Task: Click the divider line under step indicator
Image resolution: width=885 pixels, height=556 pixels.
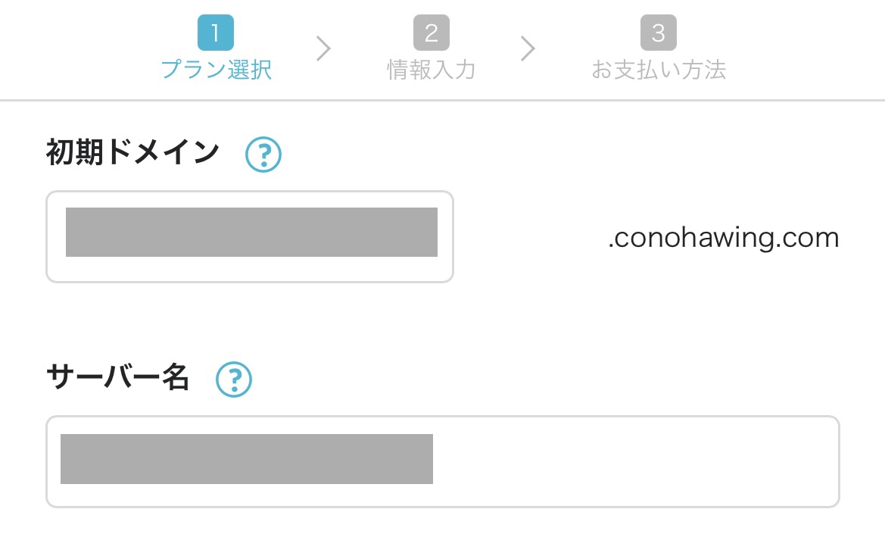Action: 442,101
